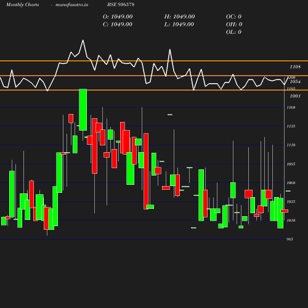This screenshot has height=308, width=308.
Task: Select the close value 'C: 1049.00'
Action: [x=118, y=25]
